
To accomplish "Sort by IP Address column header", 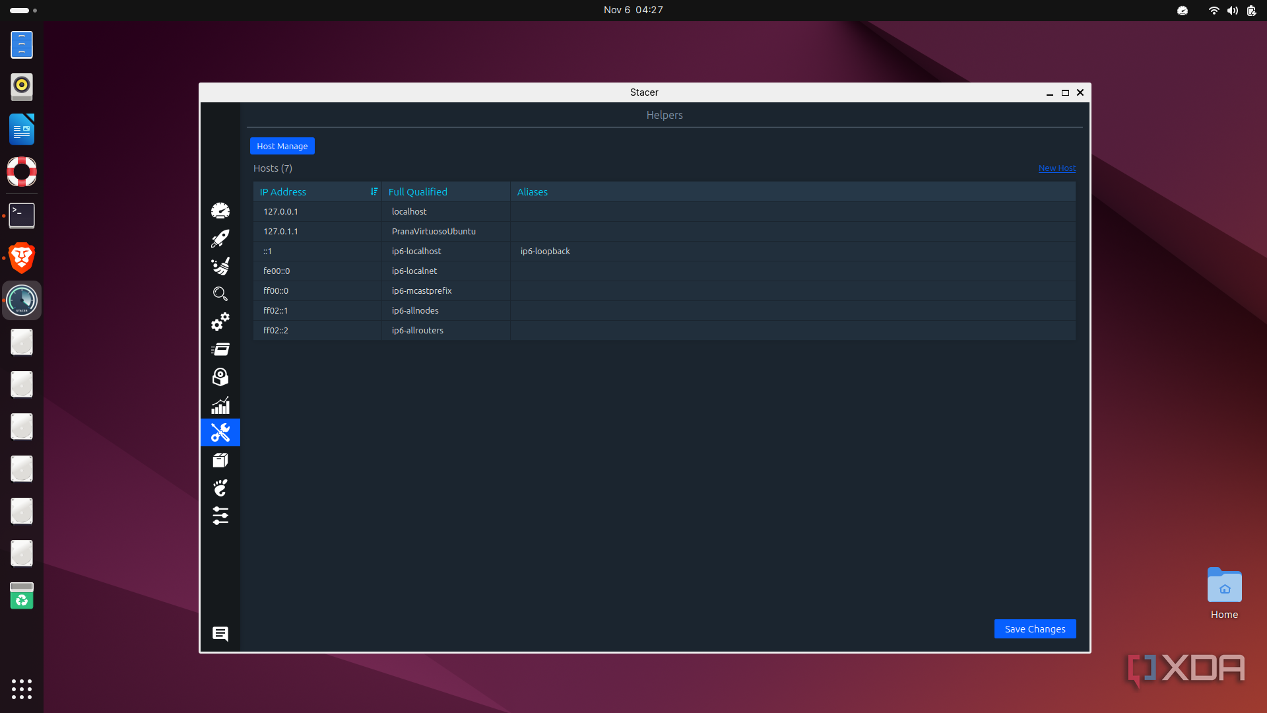I will click(317, 191).
